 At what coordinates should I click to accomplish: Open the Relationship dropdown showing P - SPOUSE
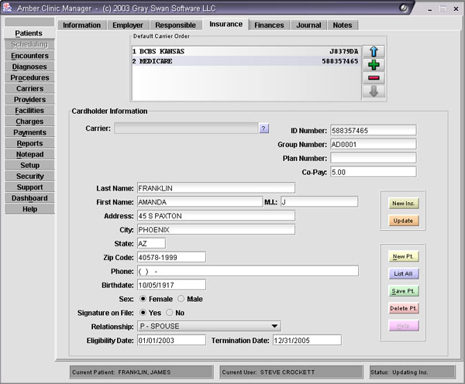click(x=208, y=326)
